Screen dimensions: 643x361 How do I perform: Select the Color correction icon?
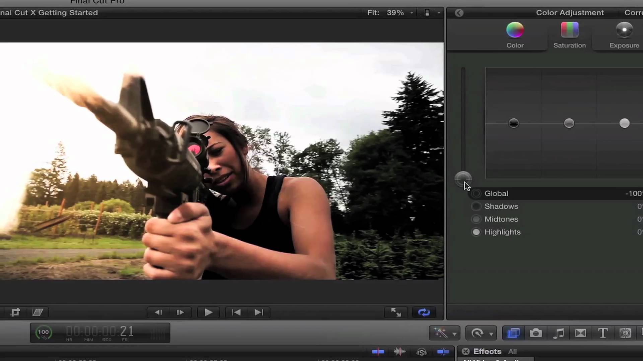click(515, 30)
